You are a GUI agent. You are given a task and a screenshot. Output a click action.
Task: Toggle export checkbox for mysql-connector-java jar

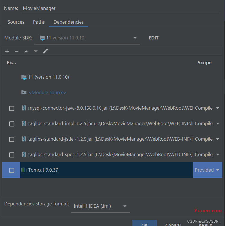click(x=12, y=108)
